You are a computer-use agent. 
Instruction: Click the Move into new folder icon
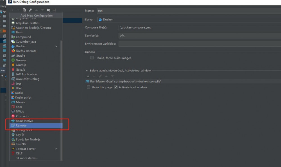click(49, 10)
